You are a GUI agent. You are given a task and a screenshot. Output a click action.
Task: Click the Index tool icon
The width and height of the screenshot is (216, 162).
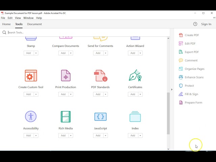[x=135, y=117]
